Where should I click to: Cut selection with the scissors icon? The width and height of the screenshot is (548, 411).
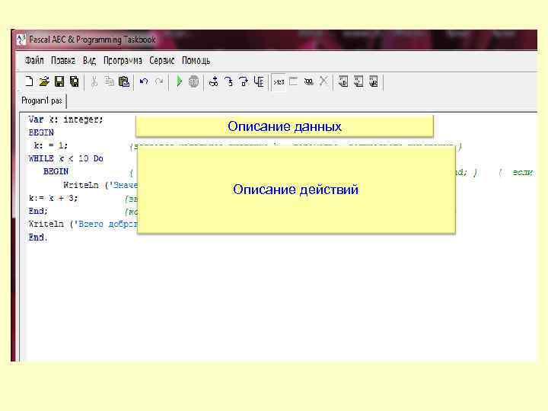(x=94, y=81)
